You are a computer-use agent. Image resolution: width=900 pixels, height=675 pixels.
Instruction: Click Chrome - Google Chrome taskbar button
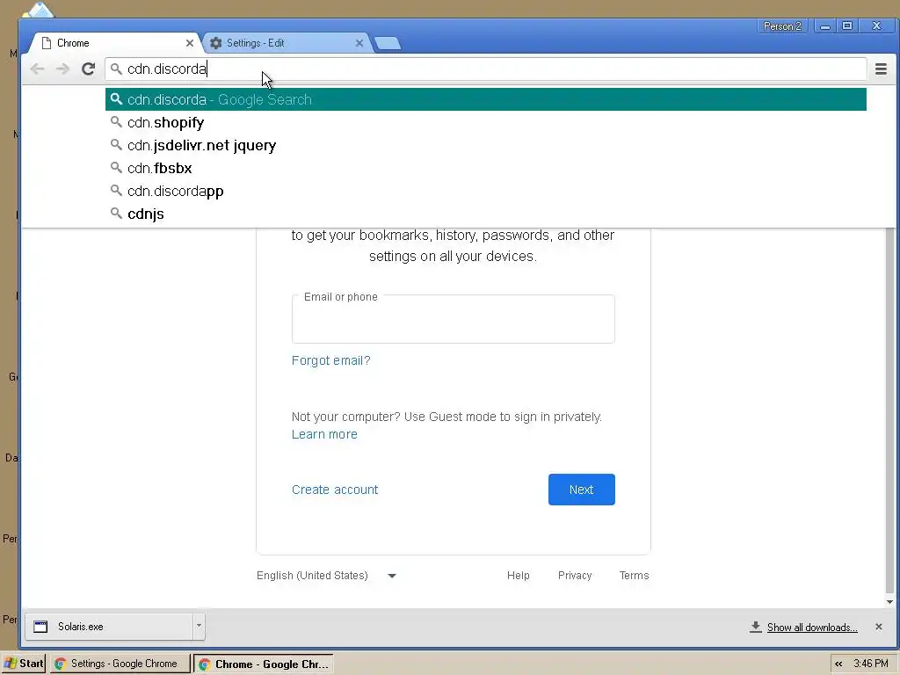pyautogui.click(x=264, y=664)
